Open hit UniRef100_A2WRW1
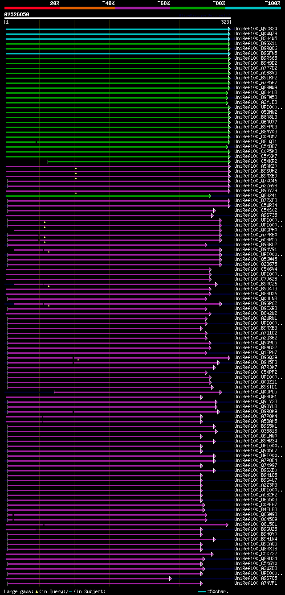Image resolution: width=285 pixels, height=595 pixels. click(256, 318)
